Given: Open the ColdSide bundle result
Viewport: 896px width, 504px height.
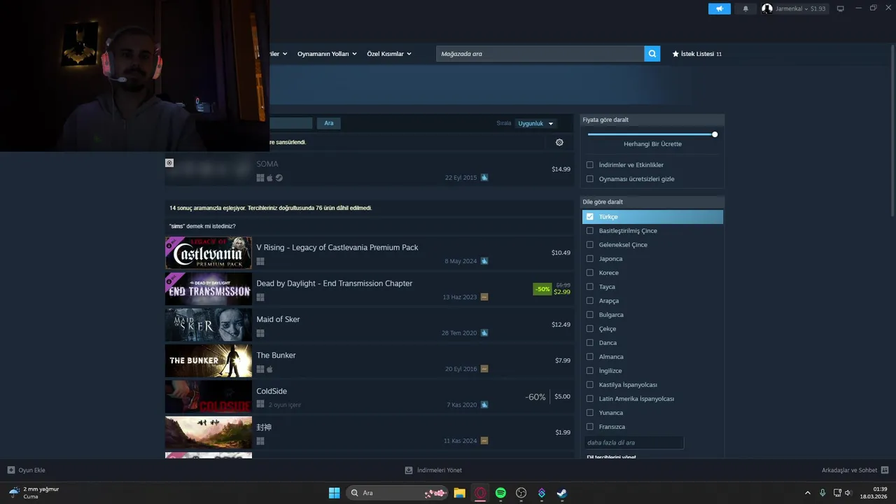Looking at the screenshot, I should click(369, 397).
